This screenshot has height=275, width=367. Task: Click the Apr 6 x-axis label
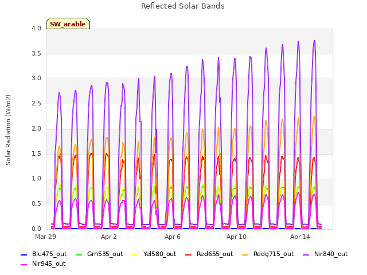(173, 237)
